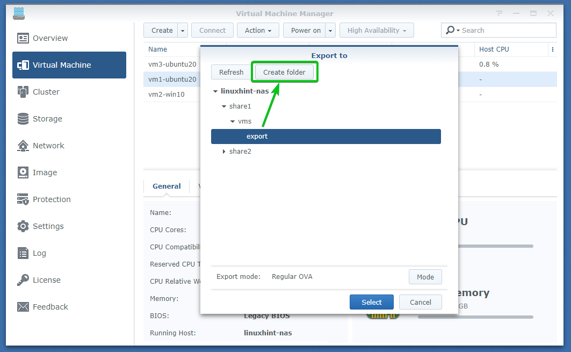Switch to the General tab
Image resolution: width=571 pixels, height=352 pixels.
pos(167,186)
